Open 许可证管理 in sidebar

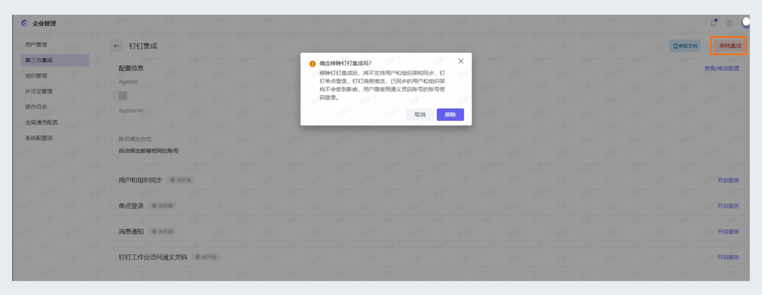pos(38,91)
